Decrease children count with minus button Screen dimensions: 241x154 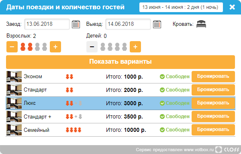click(92, 47)
